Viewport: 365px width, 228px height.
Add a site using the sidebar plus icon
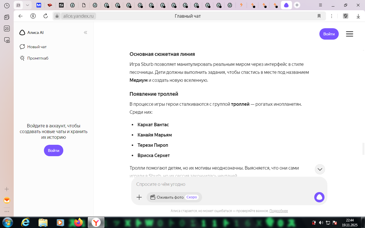[7, 189]
